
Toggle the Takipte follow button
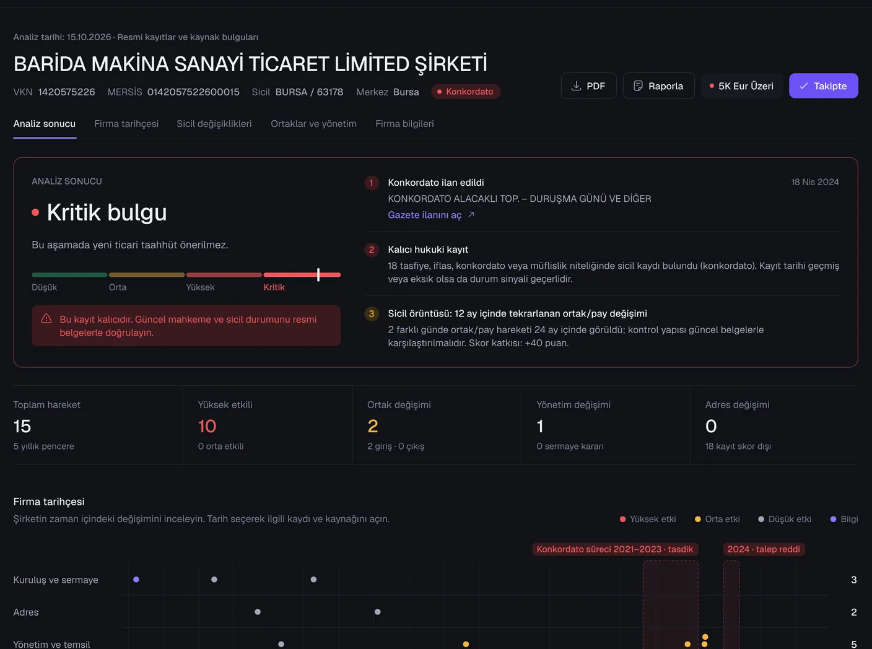823,86
